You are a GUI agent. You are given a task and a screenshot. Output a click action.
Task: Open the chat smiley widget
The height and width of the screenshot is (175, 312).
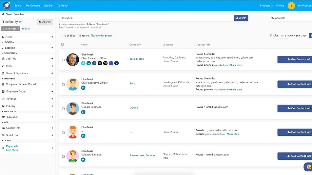[308, 167]
